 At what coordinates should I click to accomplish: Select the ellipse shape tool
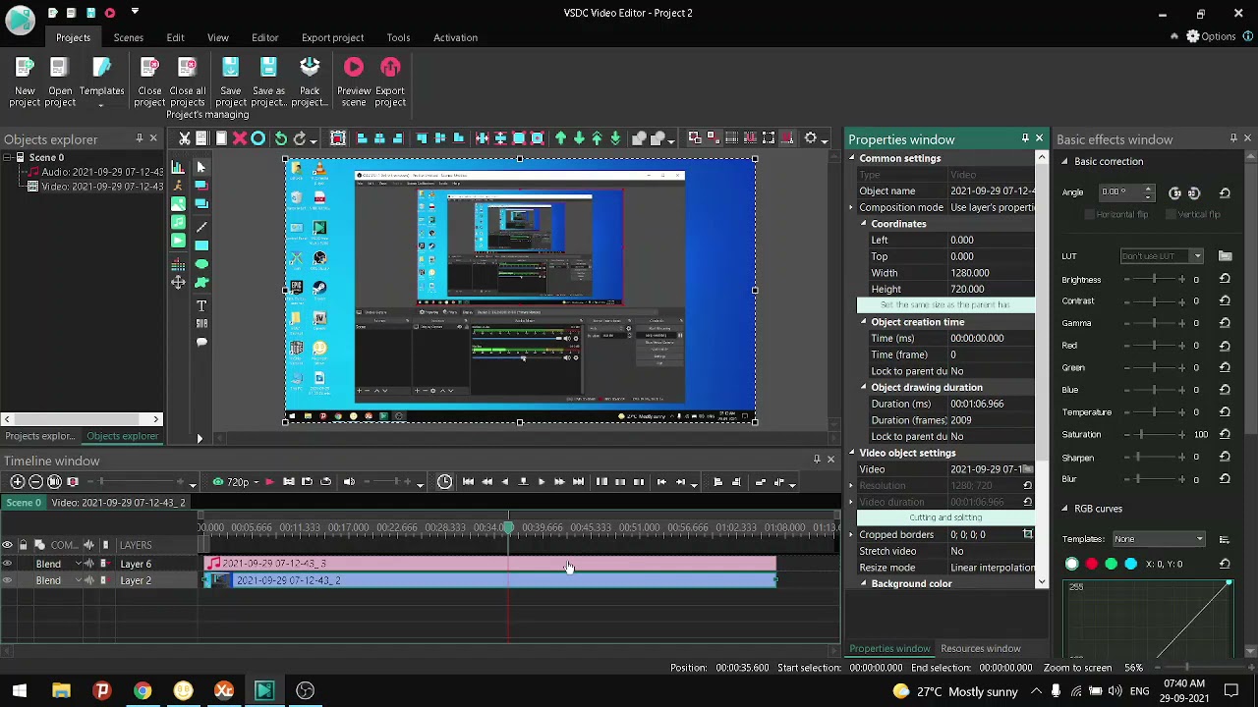(x=201, y=264)
